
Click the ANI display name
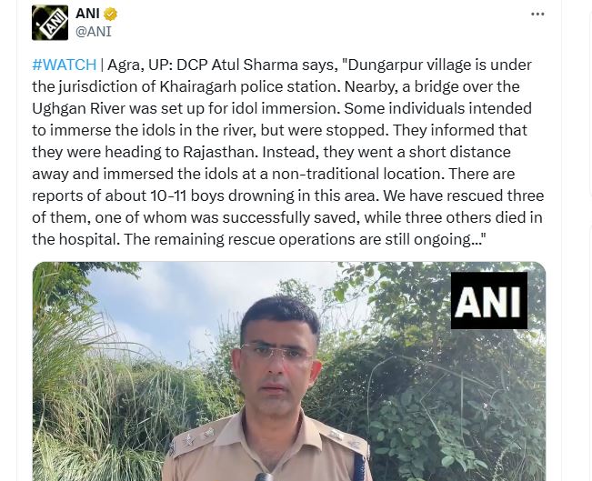tap(87, 14)
